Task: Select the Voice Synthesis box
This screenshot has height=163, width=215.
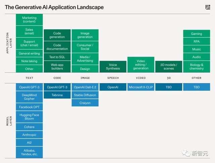Action: tap(113, 67)
